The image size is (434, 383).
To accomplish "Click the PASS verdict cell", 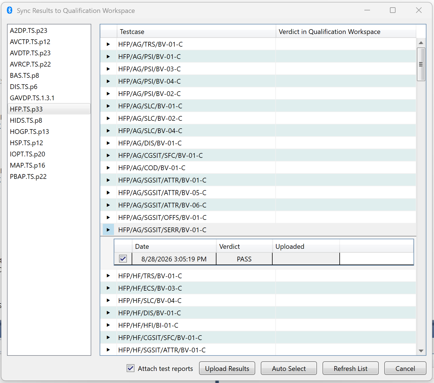I will pyautogui.click(x=244, y=259).
